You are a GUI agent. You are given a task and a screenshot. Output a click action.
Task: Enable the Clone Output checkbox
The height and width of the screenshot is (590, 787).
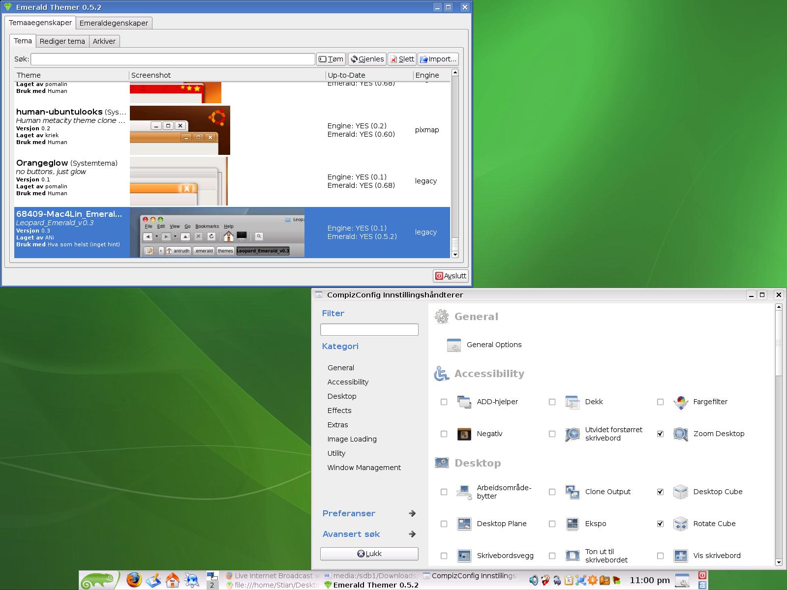[x=552, y=492]
